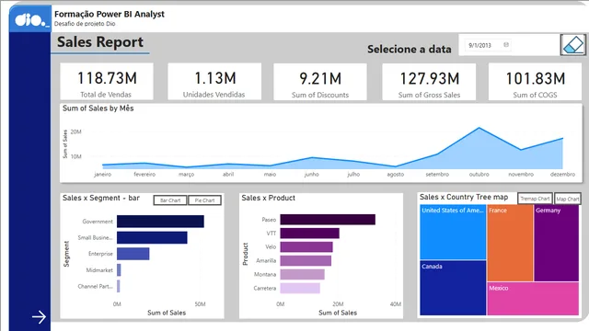
Task: Click the Sales x Country Tree map title
Action: coord(464,197)
